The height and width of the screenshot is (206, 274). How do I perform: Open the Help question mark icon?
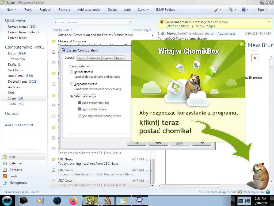click(243, 10)
